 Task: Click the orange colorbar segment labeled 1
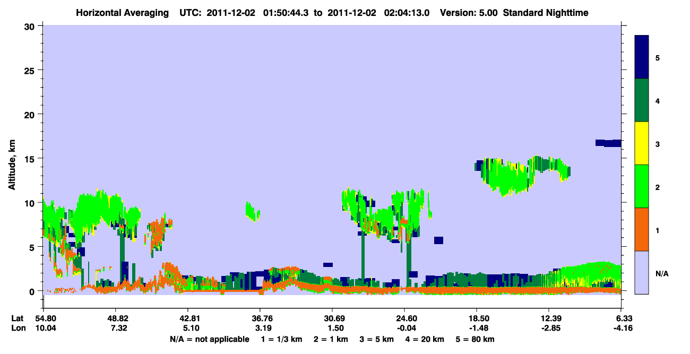tap(642, 229)
